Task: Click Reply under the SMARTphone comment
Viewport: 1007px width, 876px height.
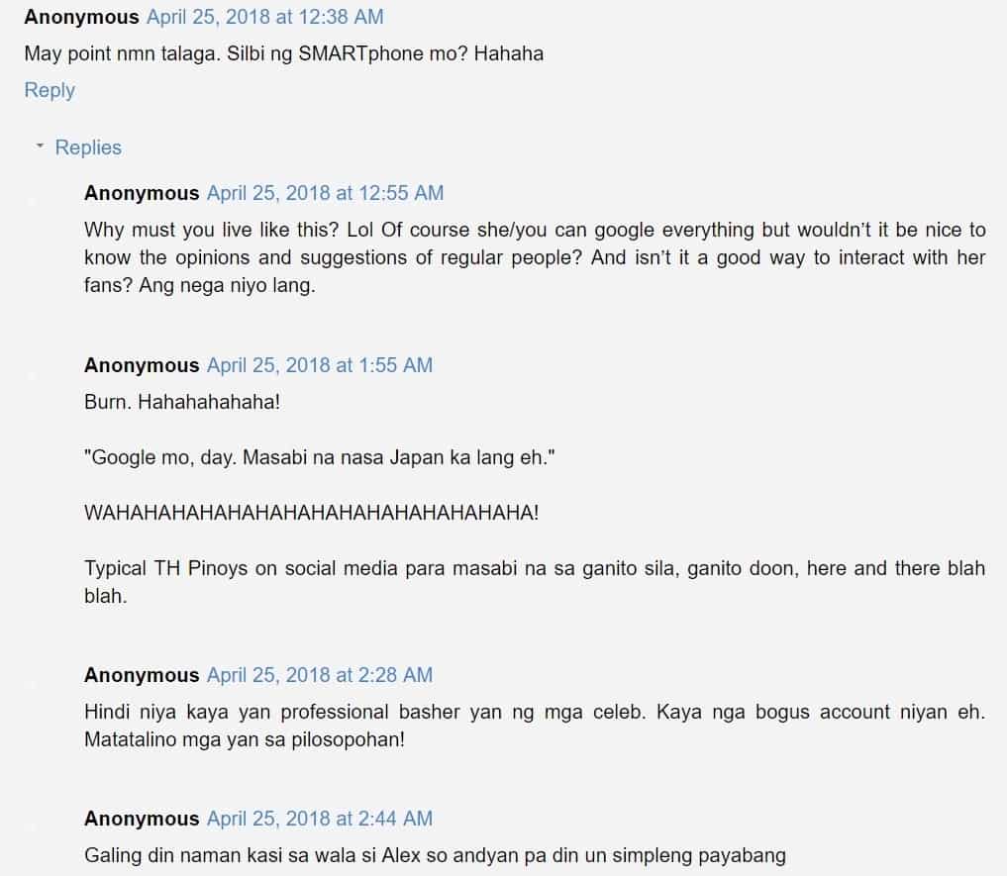Action: click(x=50, y=90)
